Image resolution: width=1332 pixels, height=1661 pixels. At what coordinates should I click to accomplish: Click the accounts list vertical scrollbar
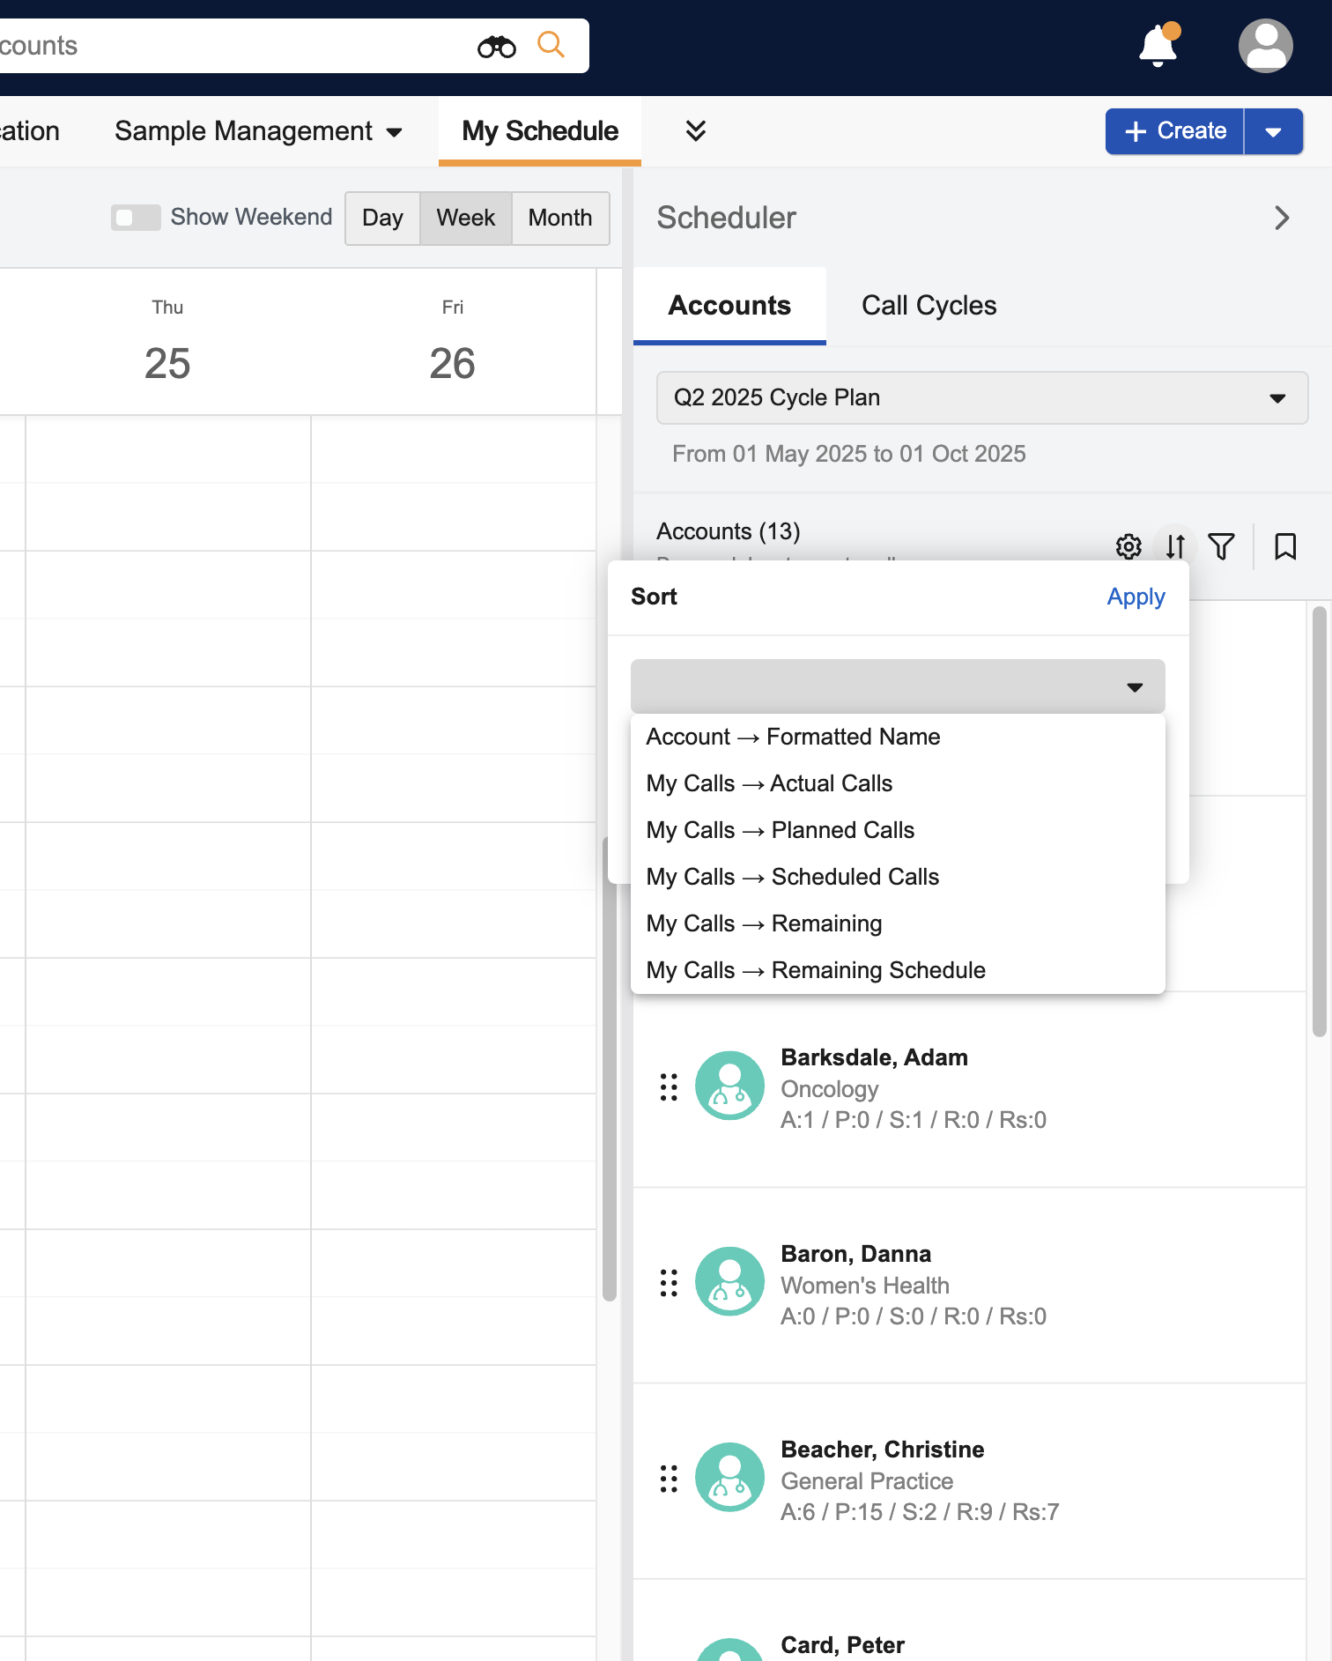(1319, 819)
